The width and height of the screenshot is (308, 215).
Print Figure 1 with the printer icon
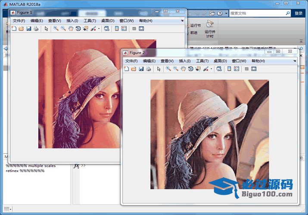coord(36,29)
